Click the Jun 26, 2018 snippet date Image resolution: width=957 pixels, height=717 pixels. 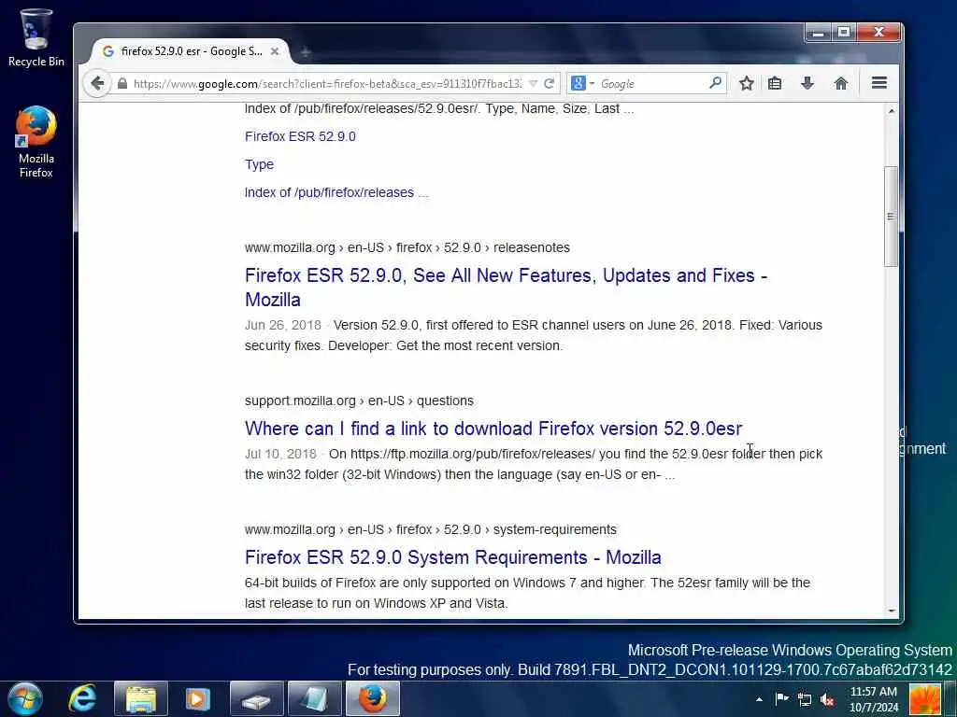[x=282, y=325]
